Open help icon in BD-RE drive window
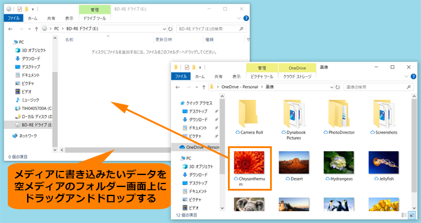This screenshot has width=421, height=223. [246, 18]
